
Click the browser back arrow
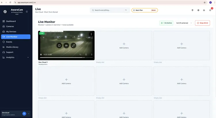pos(2,3)
